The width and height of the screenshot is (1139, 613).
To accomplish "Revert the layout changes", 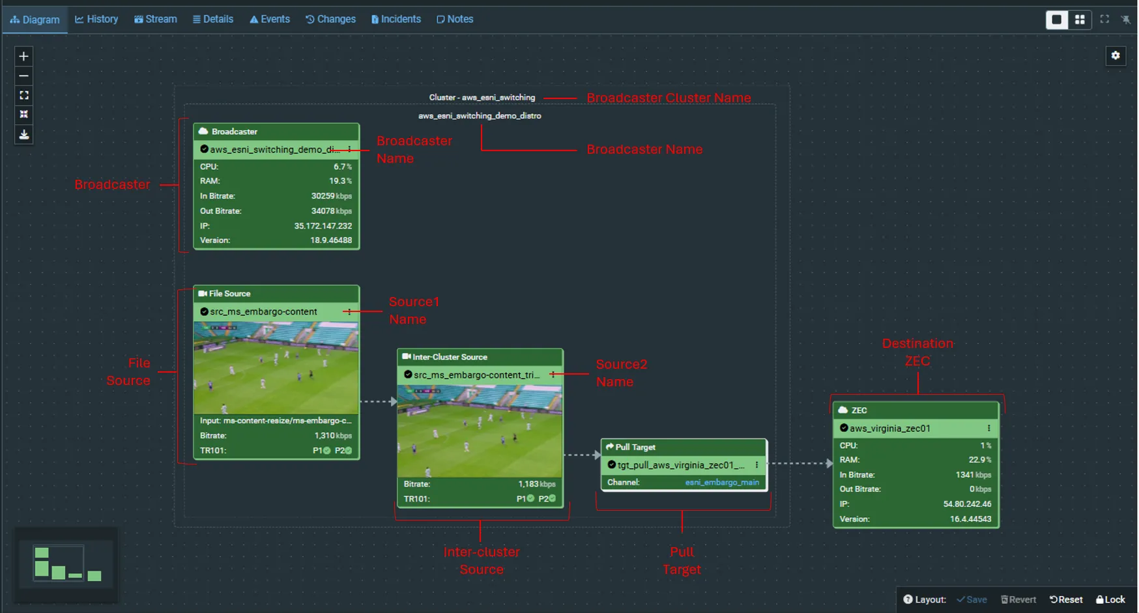I will pyautogui.click(x=1018, y=599).
